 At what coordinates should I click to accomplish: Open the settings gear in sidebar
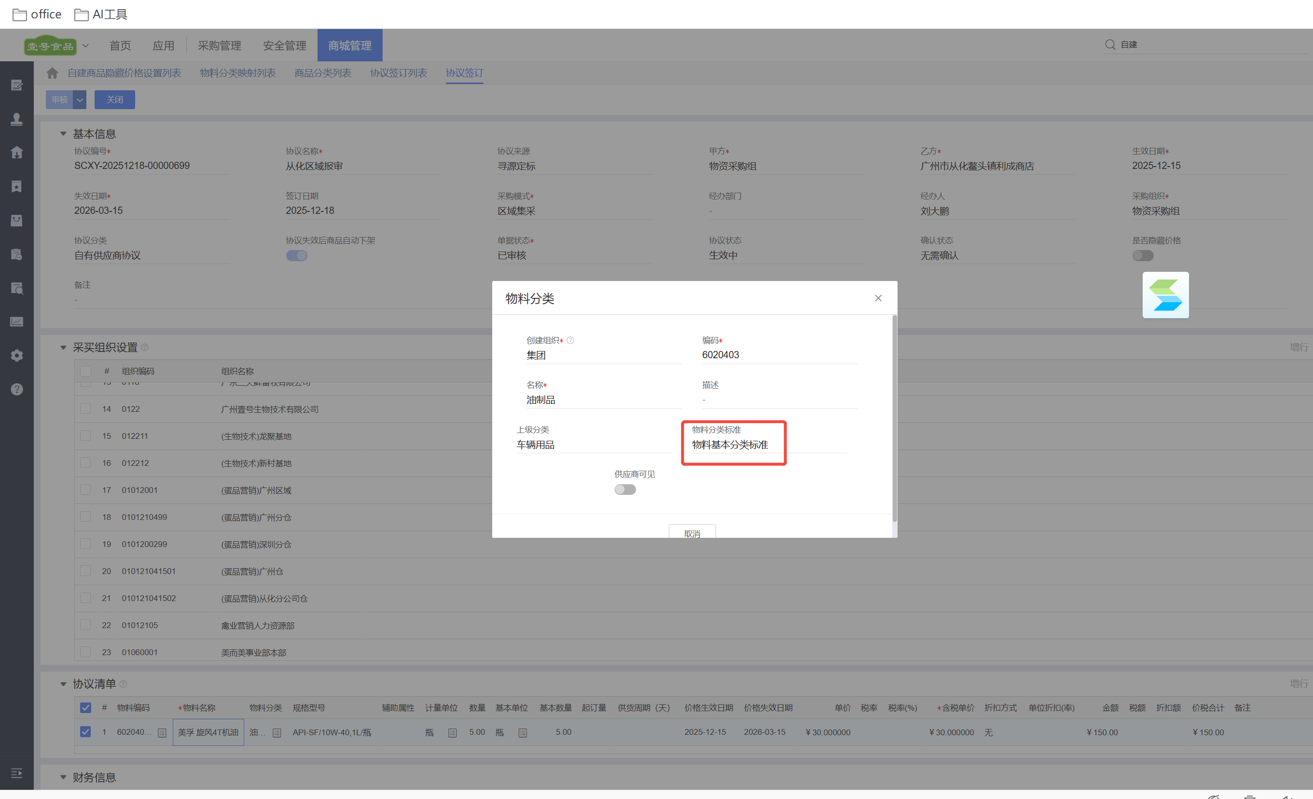16,355
